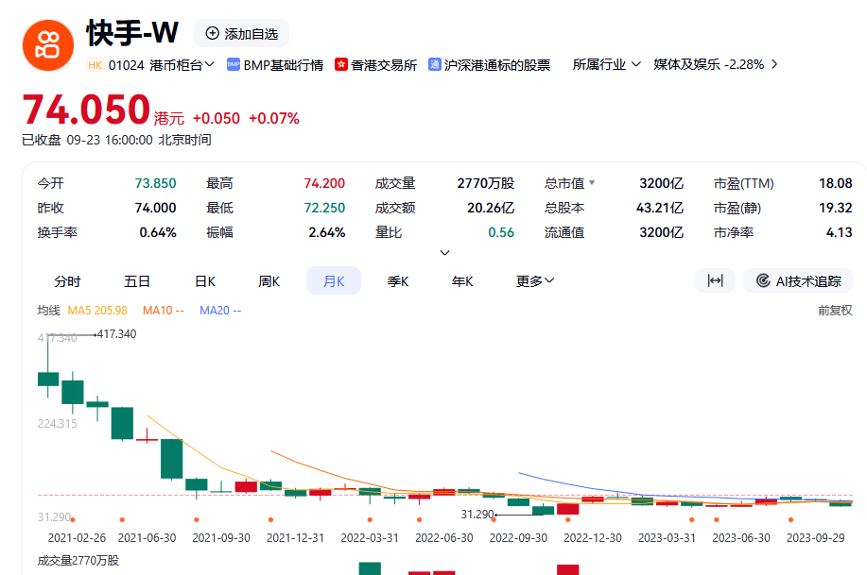Click the 换手率 value 0.64%

point(158,232)
